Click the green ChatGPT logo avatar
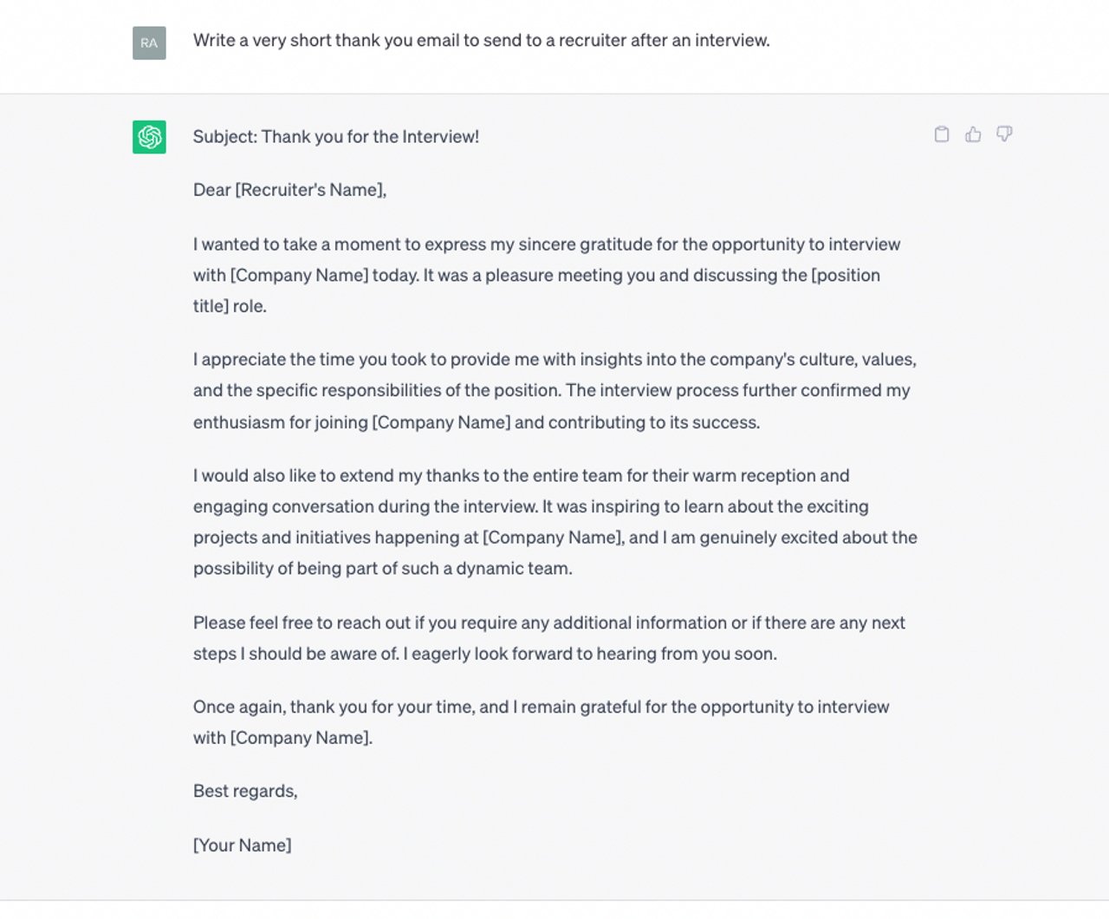Screen dimensions: 1109x919 point(149,137)
